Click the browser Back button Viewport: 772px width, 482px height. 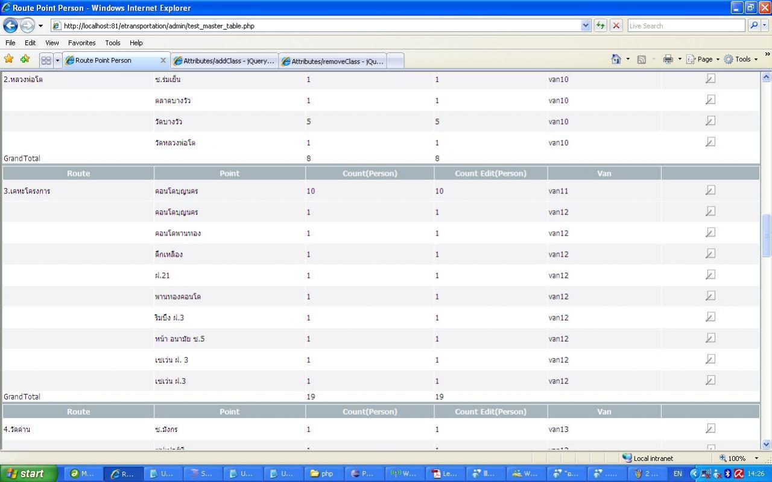10,25
